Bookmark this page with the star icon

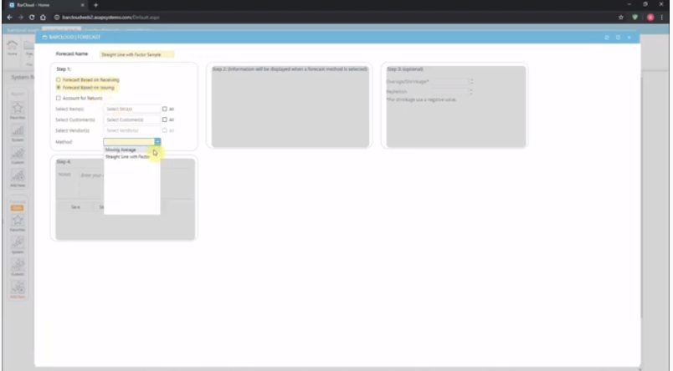[x=620, y=18]
